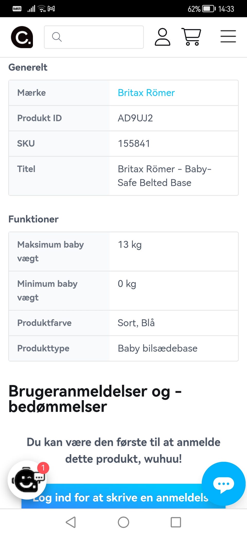Click the search field
Viewport: 247px width, 536px height.
pyautogui.click(x=94, y=37)
